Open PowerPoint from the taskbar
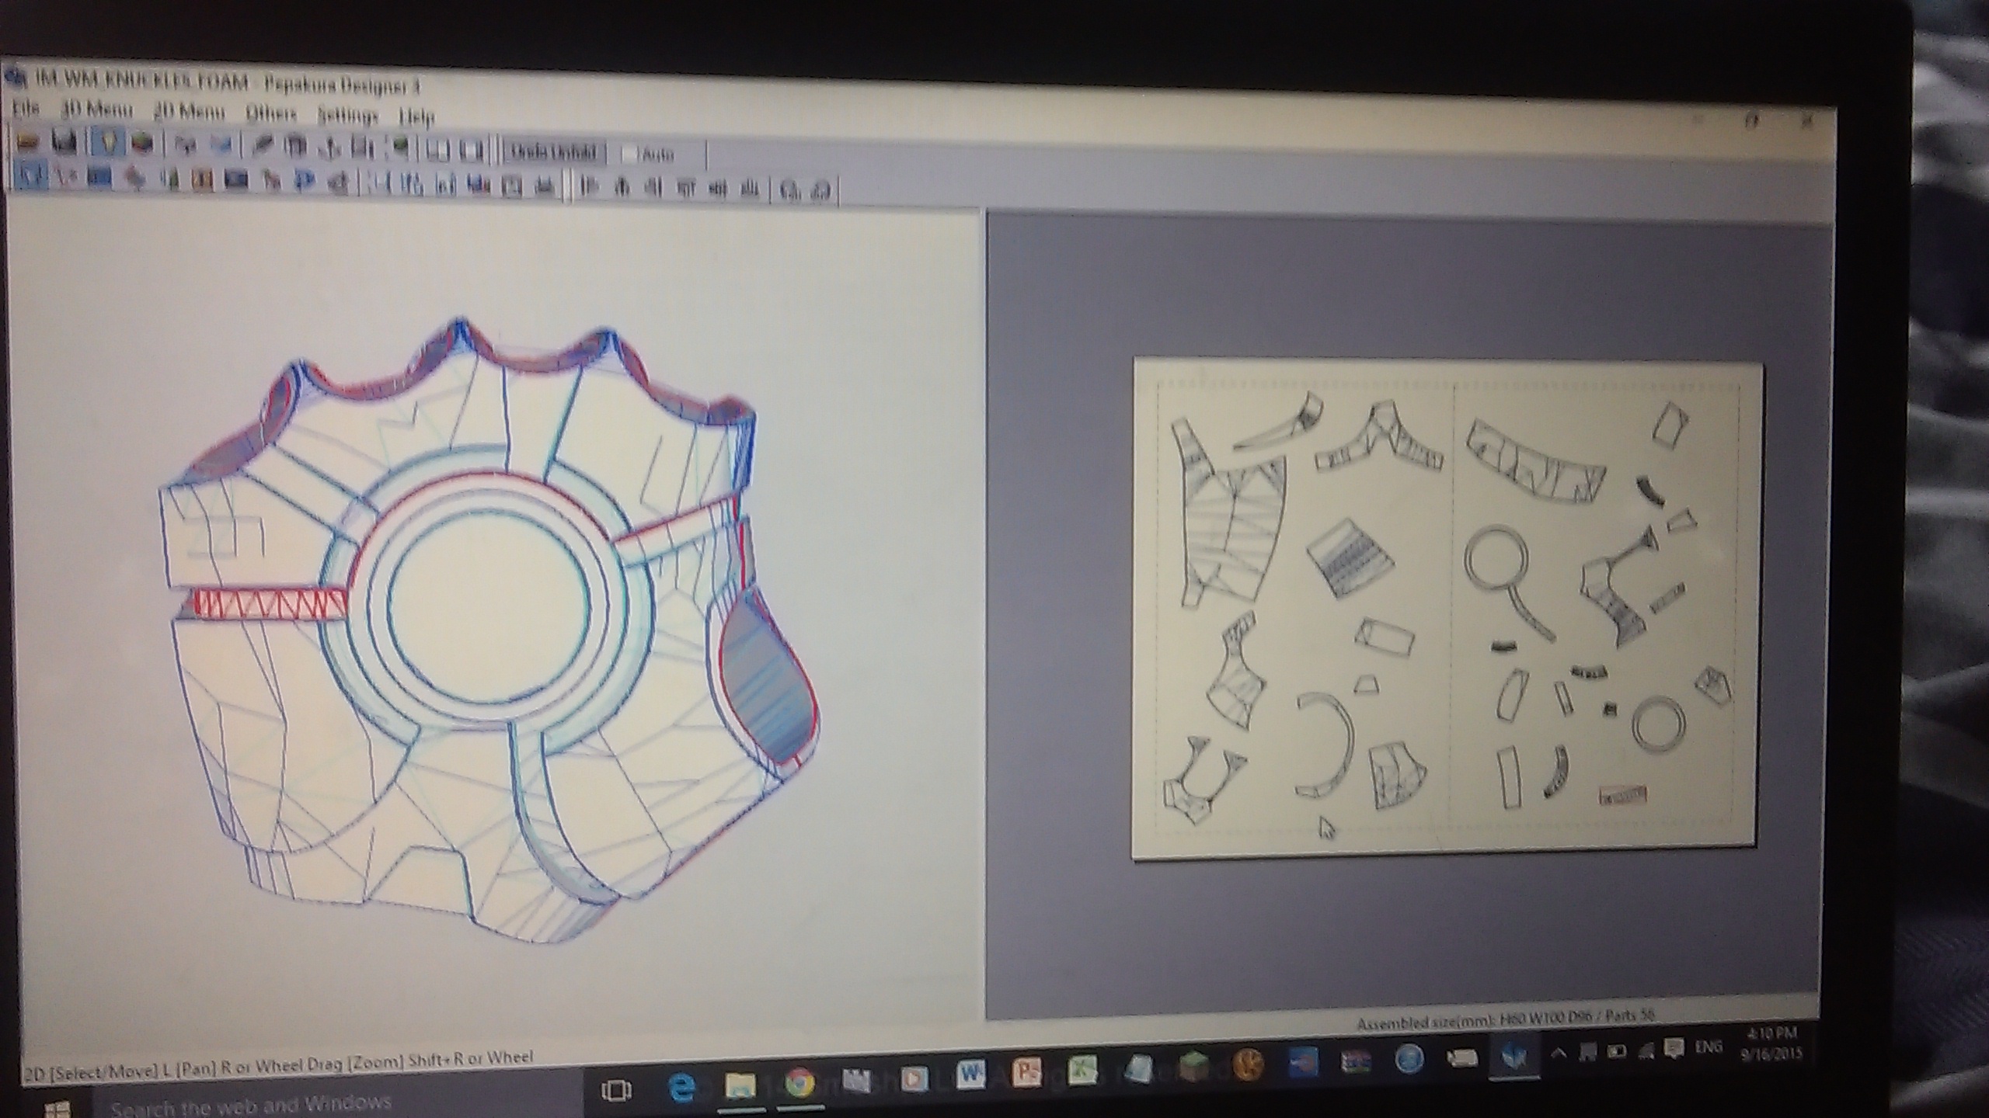Screen dimensions: 1989x1118 click(x=1028, y=1072)
